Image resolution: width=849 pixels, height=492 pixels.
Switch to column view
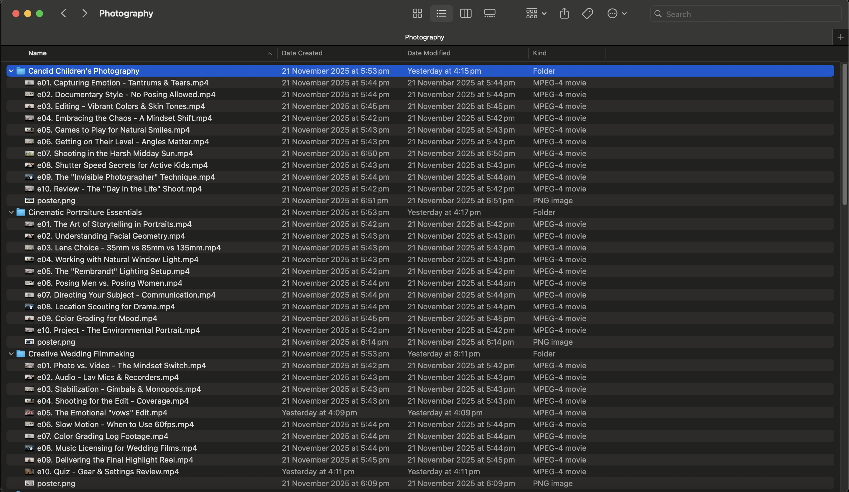tap(465, 14)
